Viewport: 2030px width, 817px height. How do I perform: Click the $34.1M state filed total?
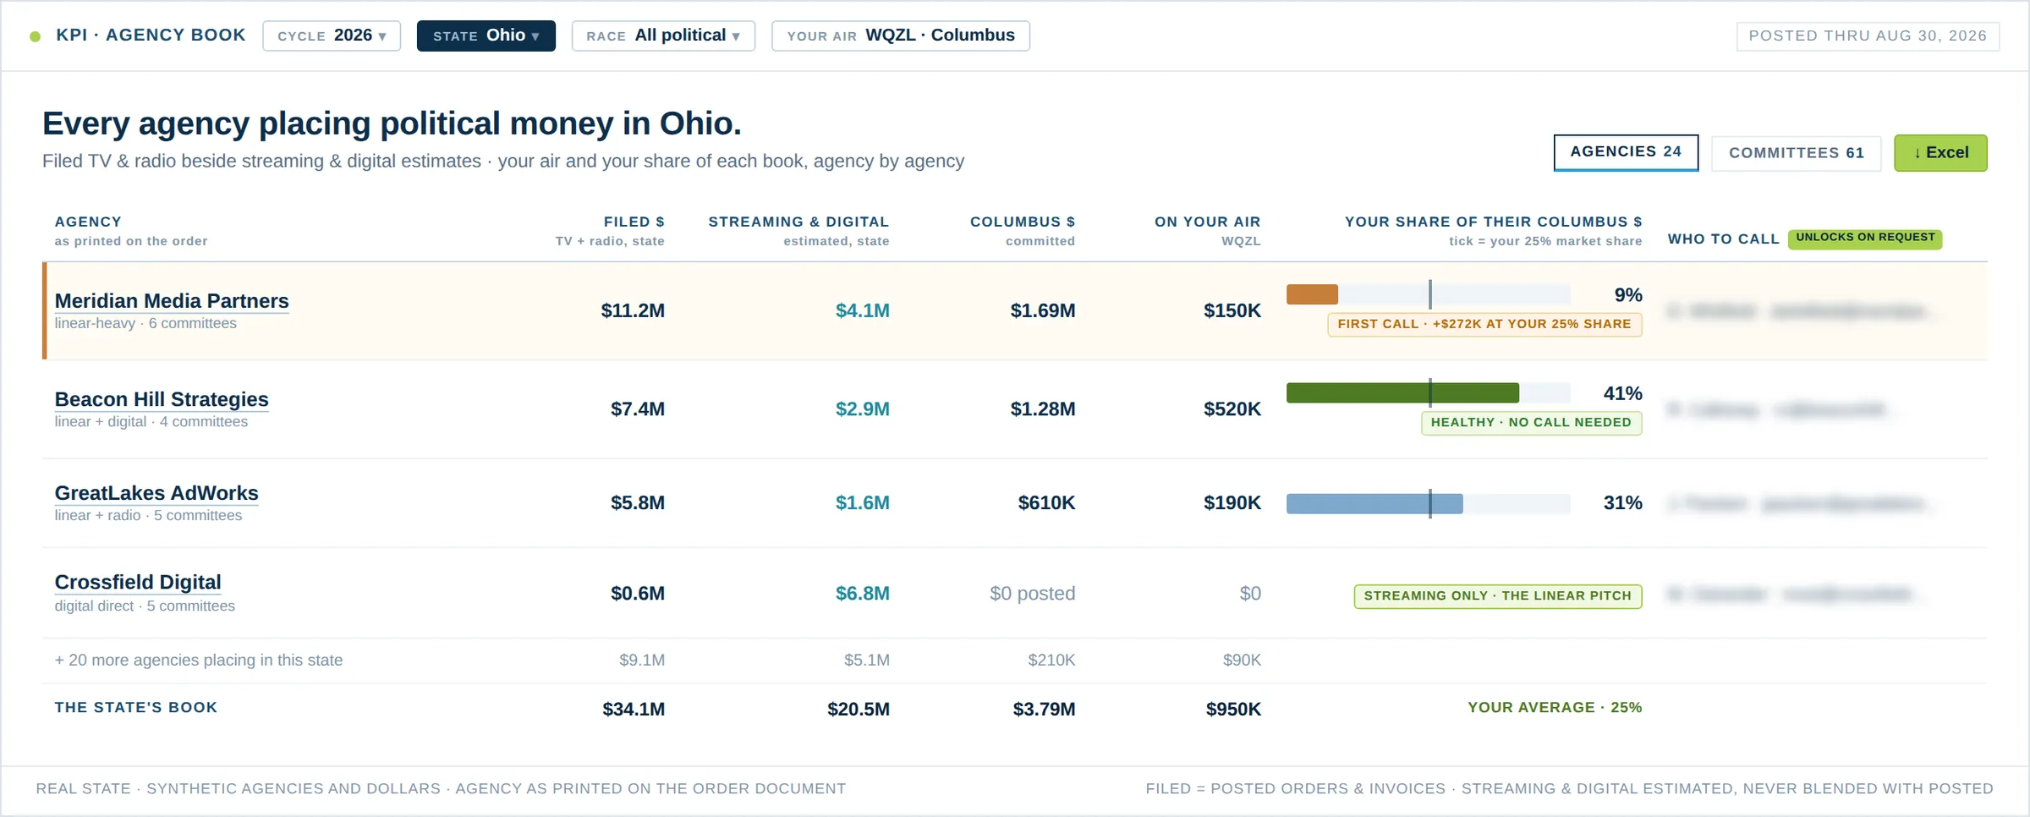coord(634,709)
